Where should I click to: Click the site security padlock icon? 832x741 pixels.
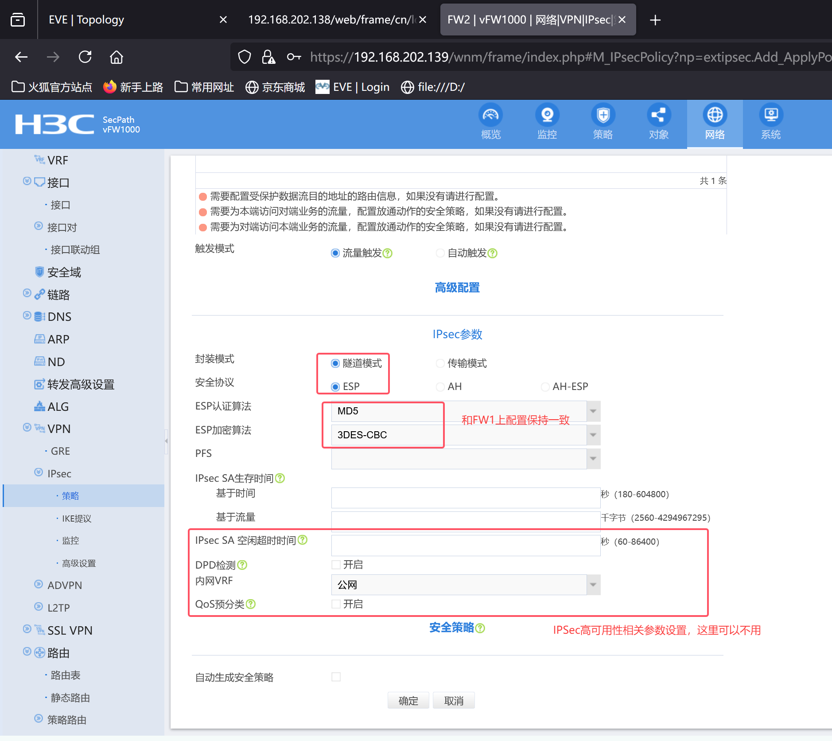[268, 57]
